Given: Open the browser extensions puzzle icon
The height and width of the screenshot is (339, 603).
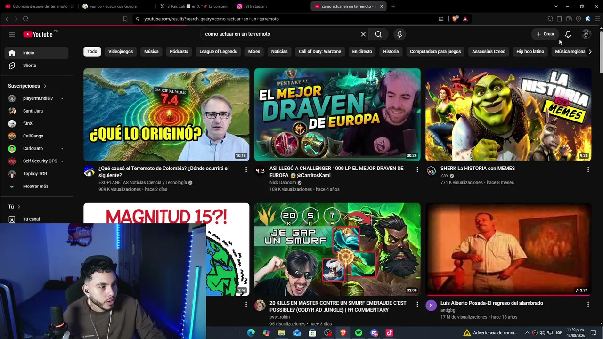Looking at the screenshot, I should tap(550, 19).
